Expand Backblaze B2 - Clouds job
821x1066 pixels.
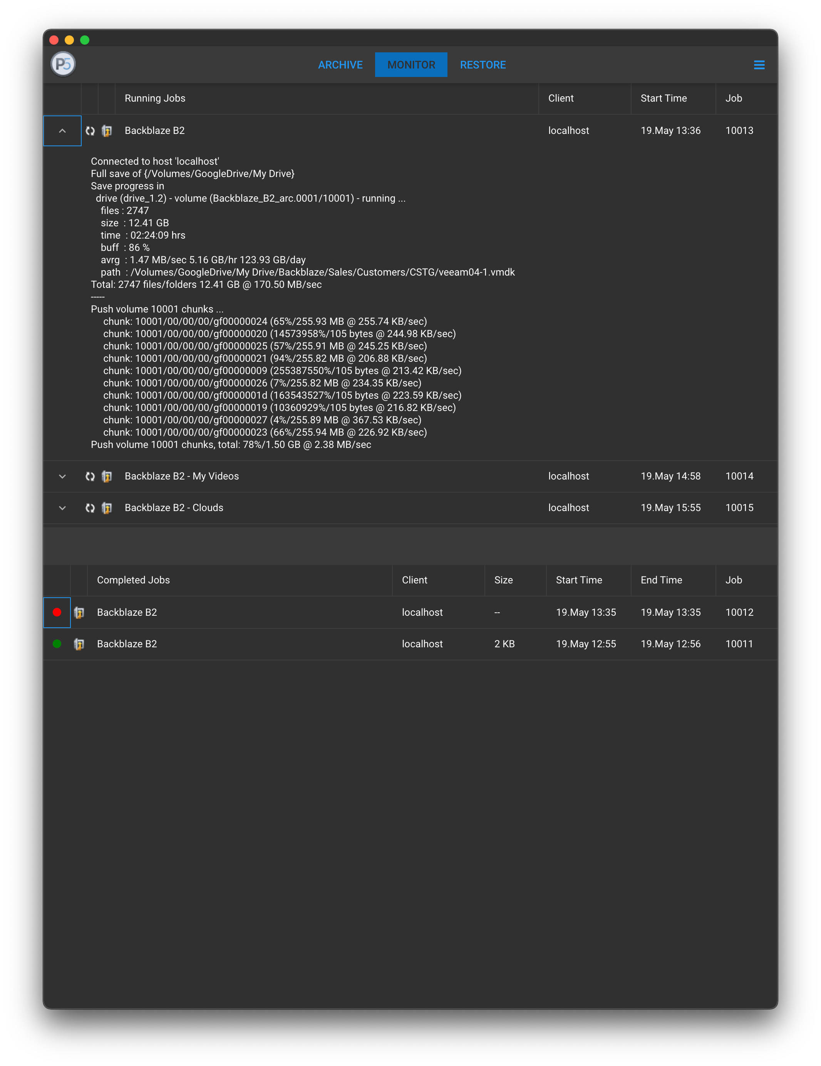[x=62, y=508]
